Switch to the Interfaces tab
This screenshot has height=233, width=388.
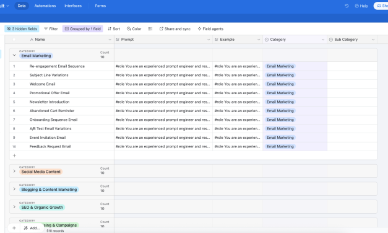coord(73,6)
